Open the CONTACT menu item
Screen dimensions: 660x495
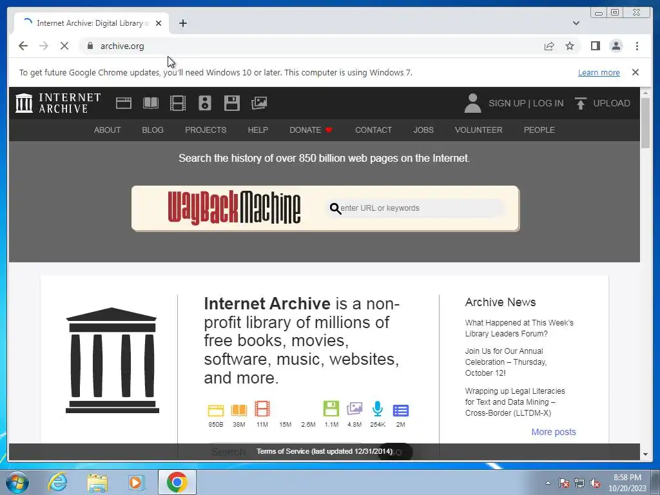coord(373,130)
